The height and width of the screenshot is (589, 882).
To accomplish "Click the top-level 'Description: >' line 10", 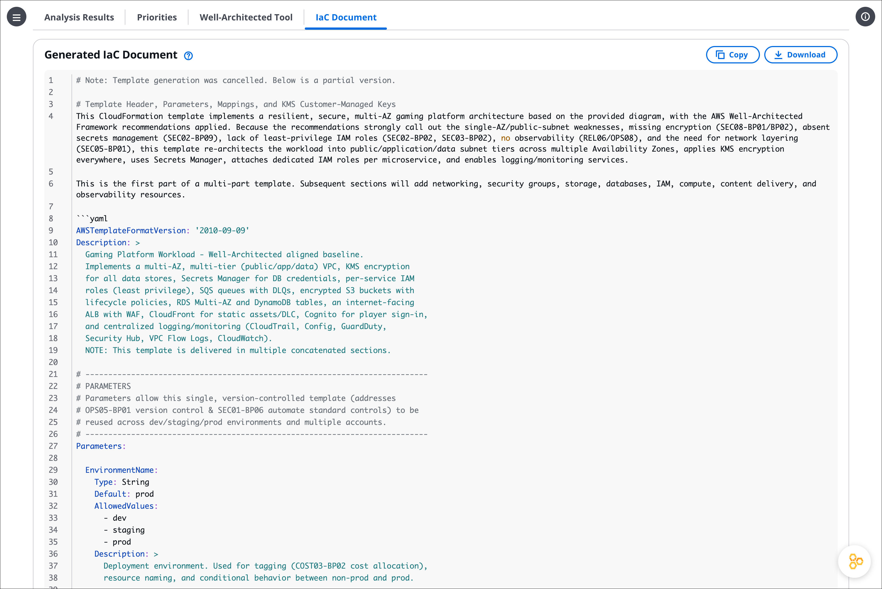I will 108,243.
